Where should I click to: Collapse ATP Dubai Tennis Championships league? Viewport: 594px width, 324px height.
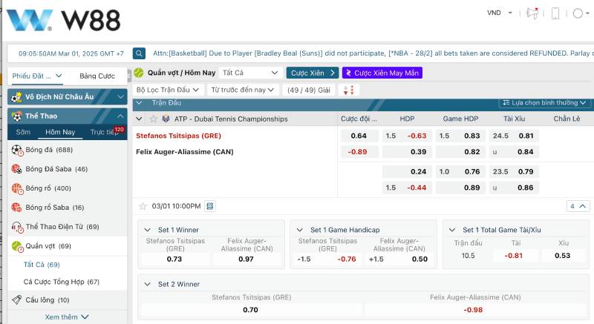(139, 119)
